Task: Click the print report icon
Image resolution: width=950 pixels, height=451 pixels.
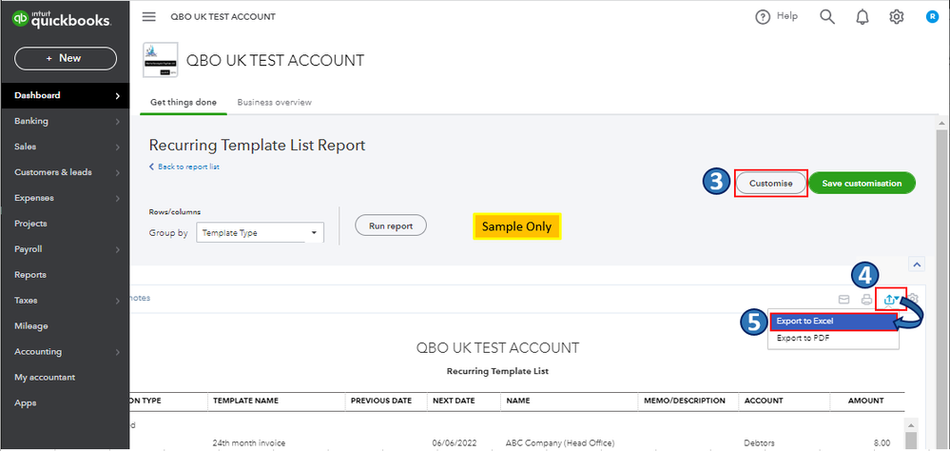Action: coord(866,300)
